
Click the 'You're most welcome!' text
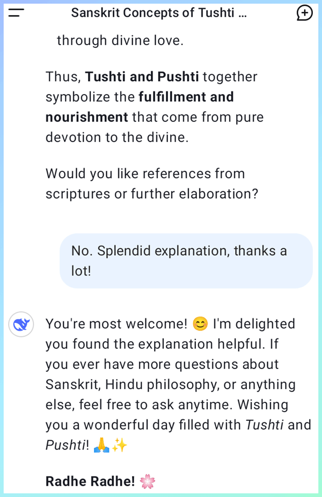pos(116,324)
